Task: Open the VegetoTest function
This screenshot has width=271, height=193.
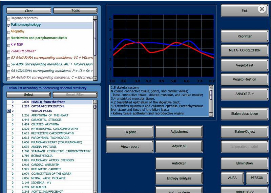Action: (x=244, y=65)
